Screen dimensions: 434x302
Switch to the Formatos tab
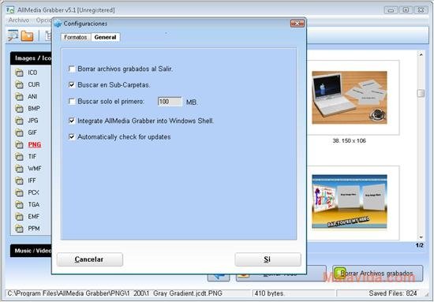tap(76, 37)
